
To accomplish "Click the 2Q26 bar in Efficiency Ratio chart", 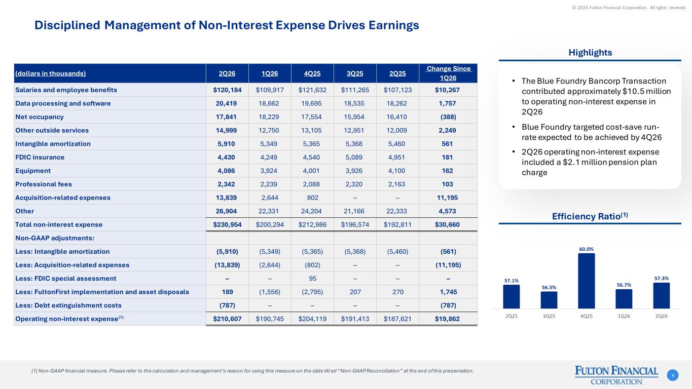I will [x=661, y=295].
